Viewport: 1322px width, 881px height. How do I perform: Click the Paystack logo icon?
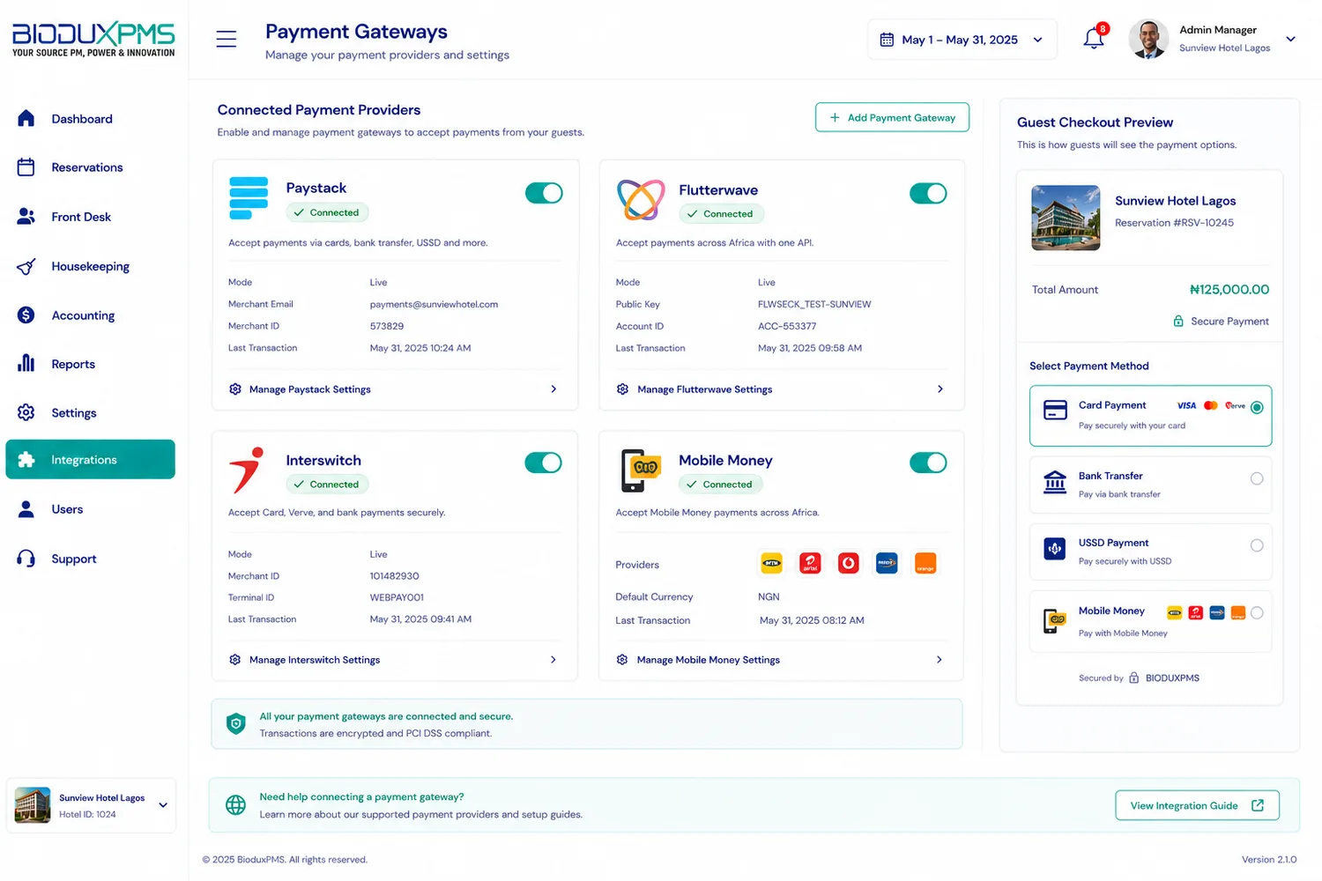(x=249, y=198)
